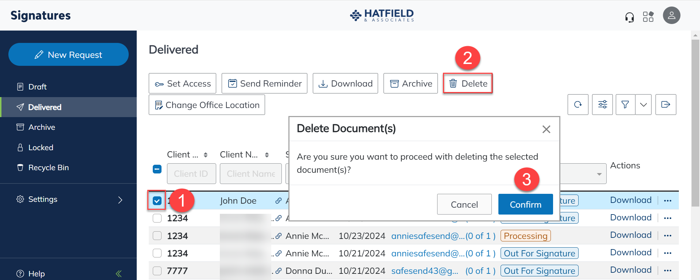700x280 pixels.
Task: Click the New Request button
Action: pyautogui.click(x=69, y=55)
